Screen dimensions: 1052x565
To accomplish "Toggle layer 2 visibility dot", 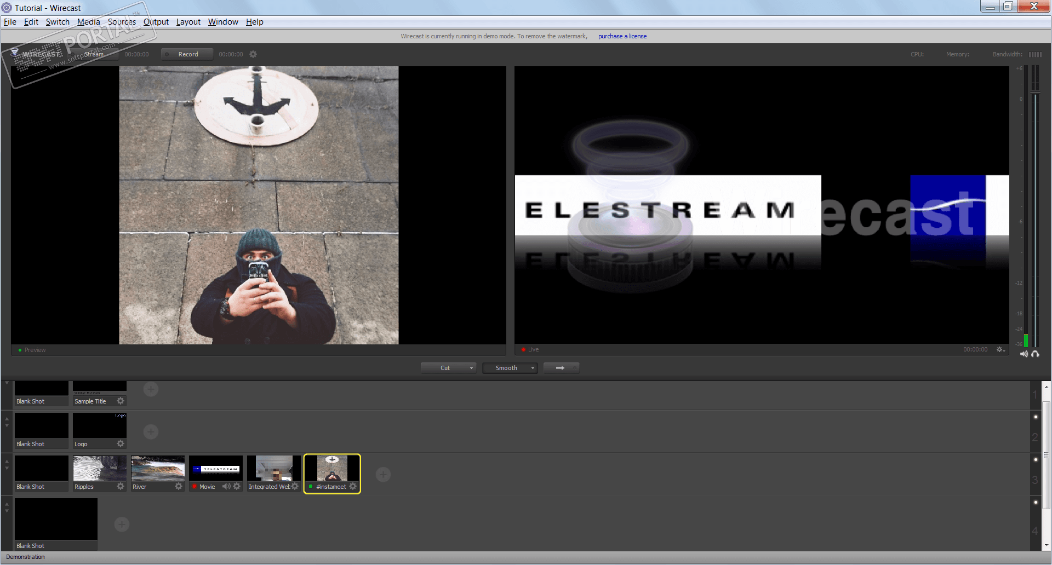I will tap(1036, 417).
